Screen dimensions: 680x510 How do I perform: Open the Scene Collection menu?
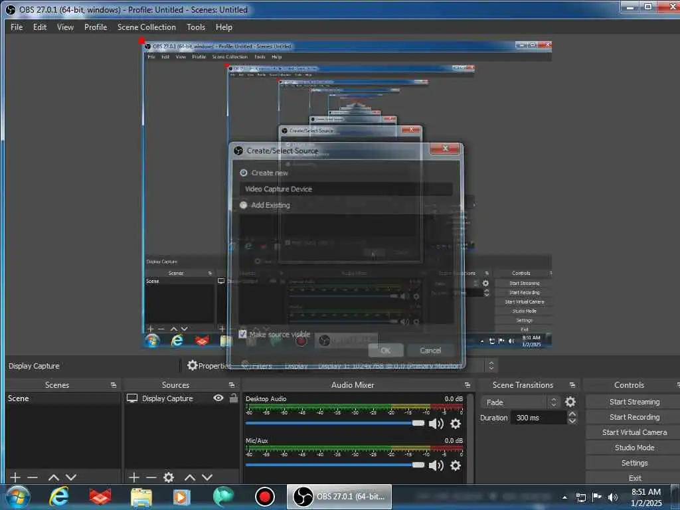coord(147,27)
